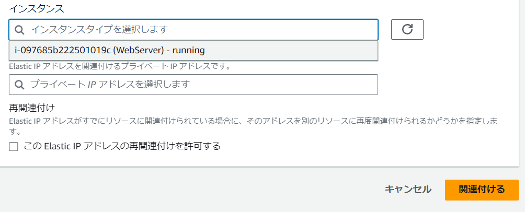Click the 'この Elastic IP アドレスの再関連付けを許可する' label
The height and width of the screenshot is (212, 525).
122,146
